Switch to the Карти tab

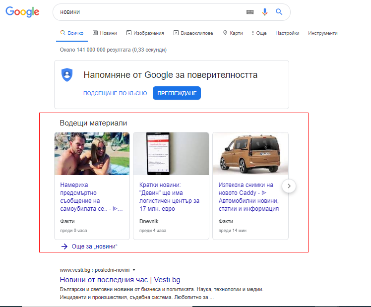(x=233, y=33)
